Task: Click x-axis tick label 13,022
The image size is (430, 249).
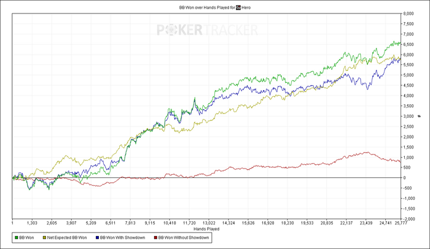Action: coord(209,223)
